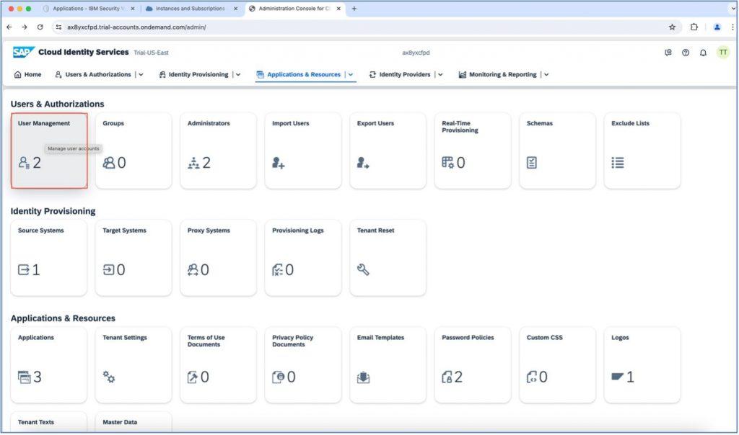Bookmark this page with star icon
Viewport: 739px width, 435px height.
click(x=672, y=27)
